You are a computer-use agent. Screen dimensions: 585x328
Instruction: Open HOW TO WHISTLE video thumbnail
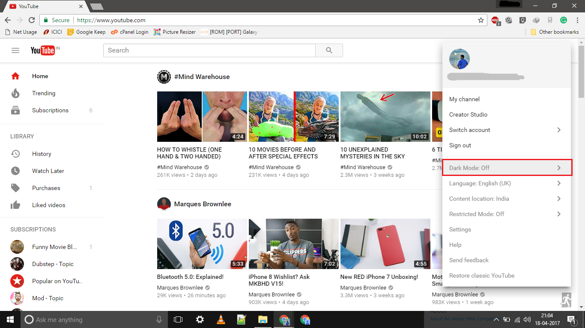click(x=202, y=117)
